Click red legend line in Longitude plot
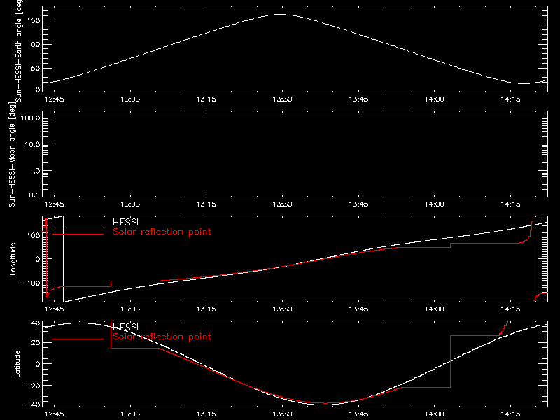 [78, 234]
